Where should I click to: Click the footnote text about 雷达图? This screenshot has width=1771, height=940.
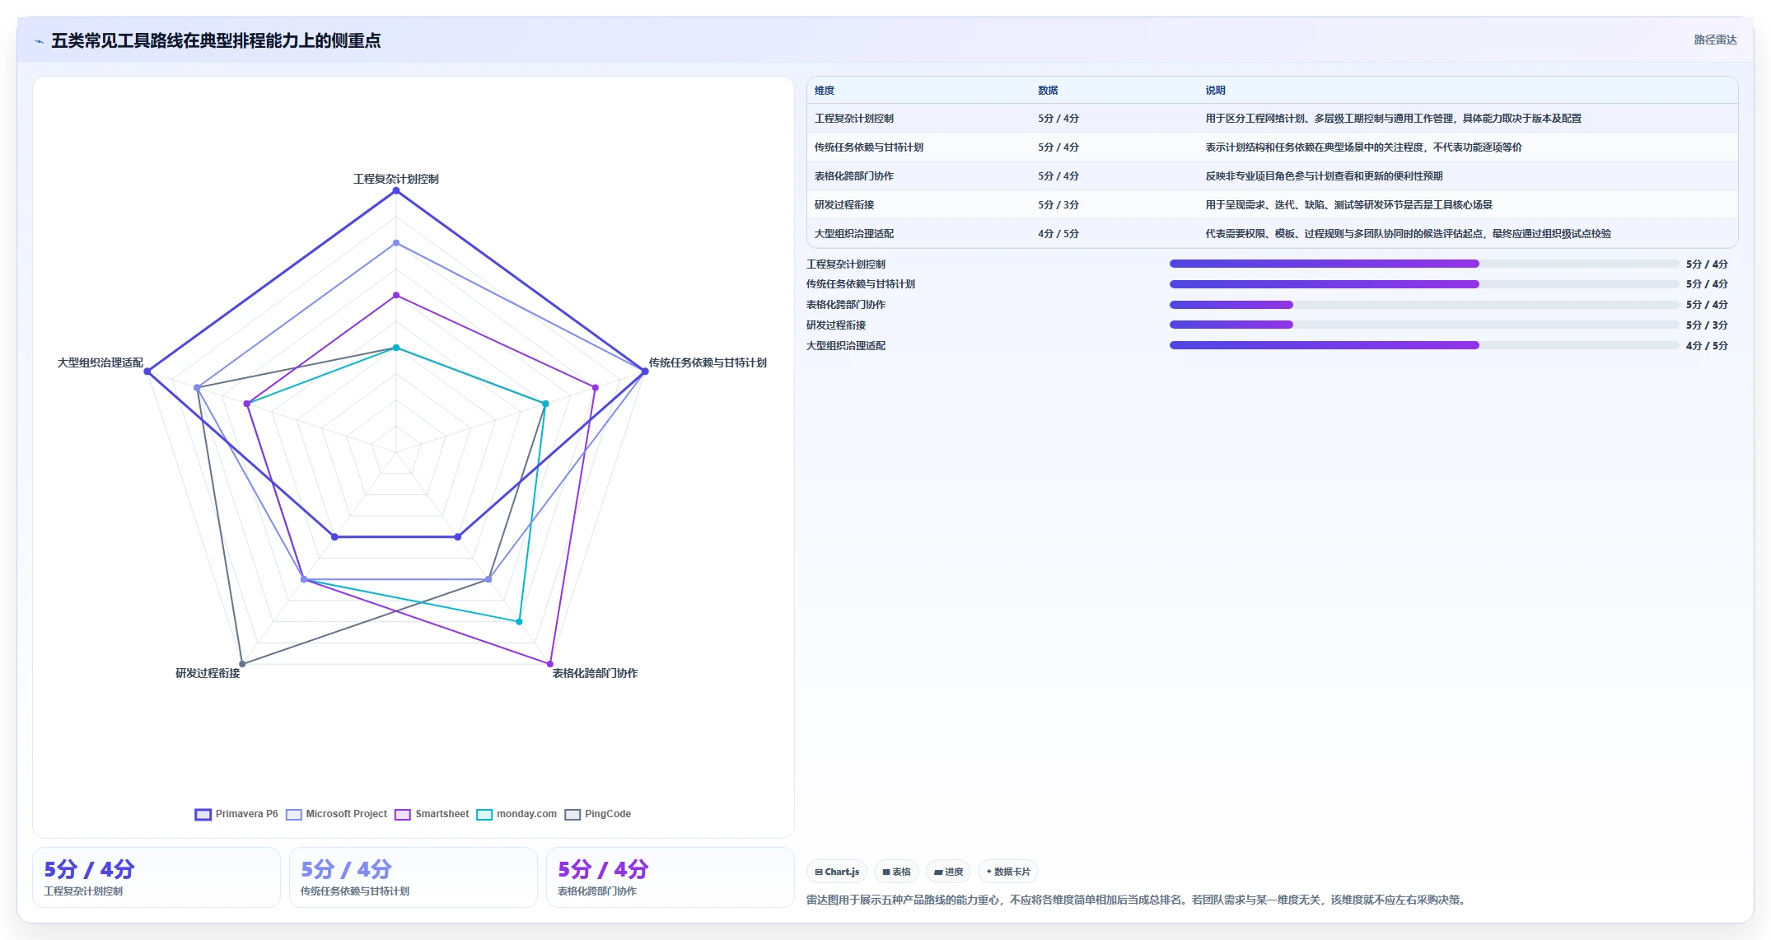coord(1138,900)
